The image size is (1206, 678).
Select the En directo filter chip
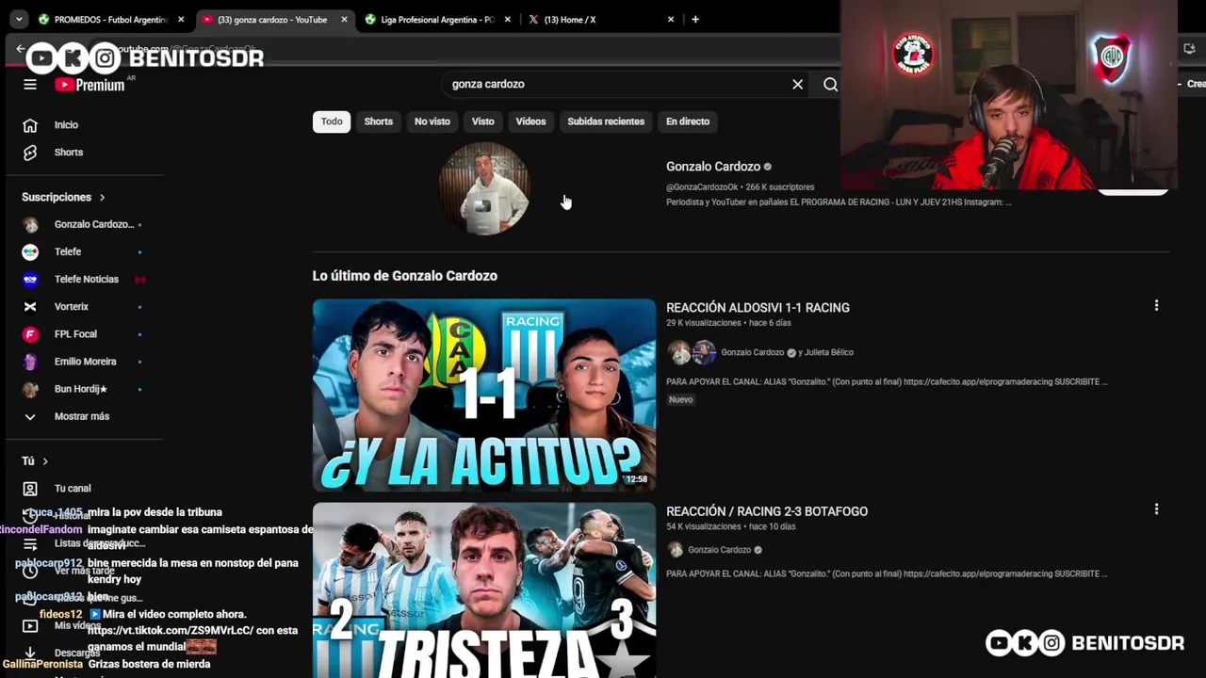point(688,121)
